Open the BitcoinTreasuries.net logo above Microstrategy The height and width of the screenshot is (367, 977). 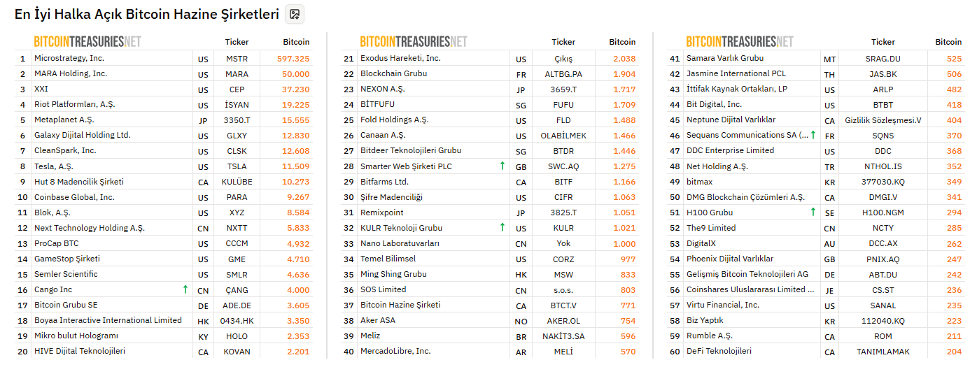coord(87,42)
